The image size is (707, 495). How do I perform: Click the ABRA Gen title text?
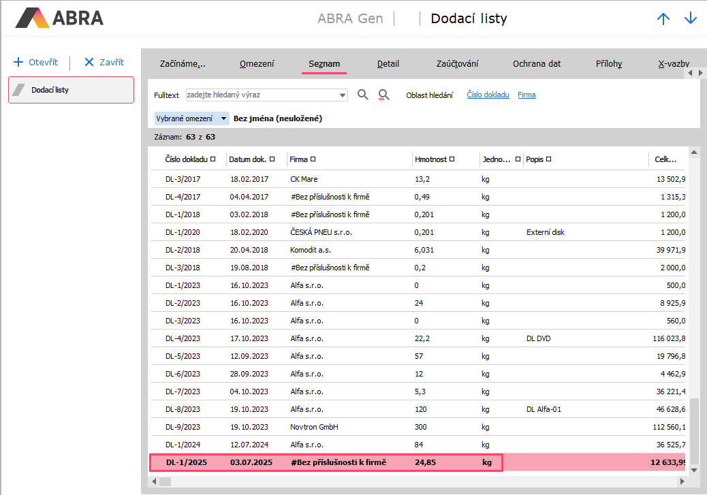pos(350,18)
